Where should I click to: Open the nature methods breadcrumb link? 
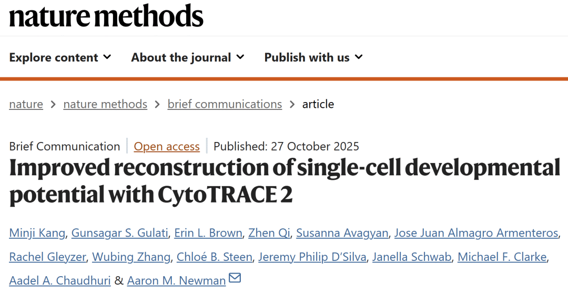105,104
